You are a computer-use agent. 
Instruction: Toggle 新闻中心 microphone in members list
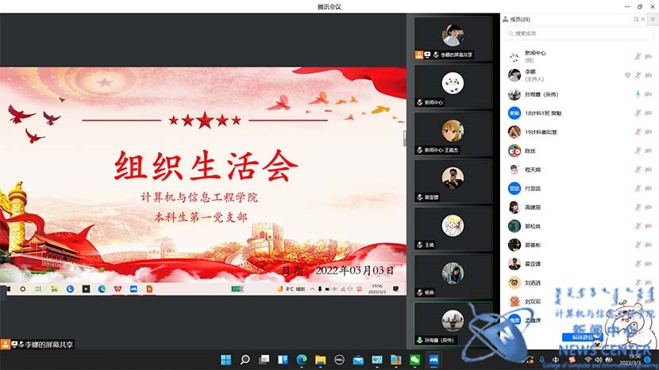[x=637, y=56]
